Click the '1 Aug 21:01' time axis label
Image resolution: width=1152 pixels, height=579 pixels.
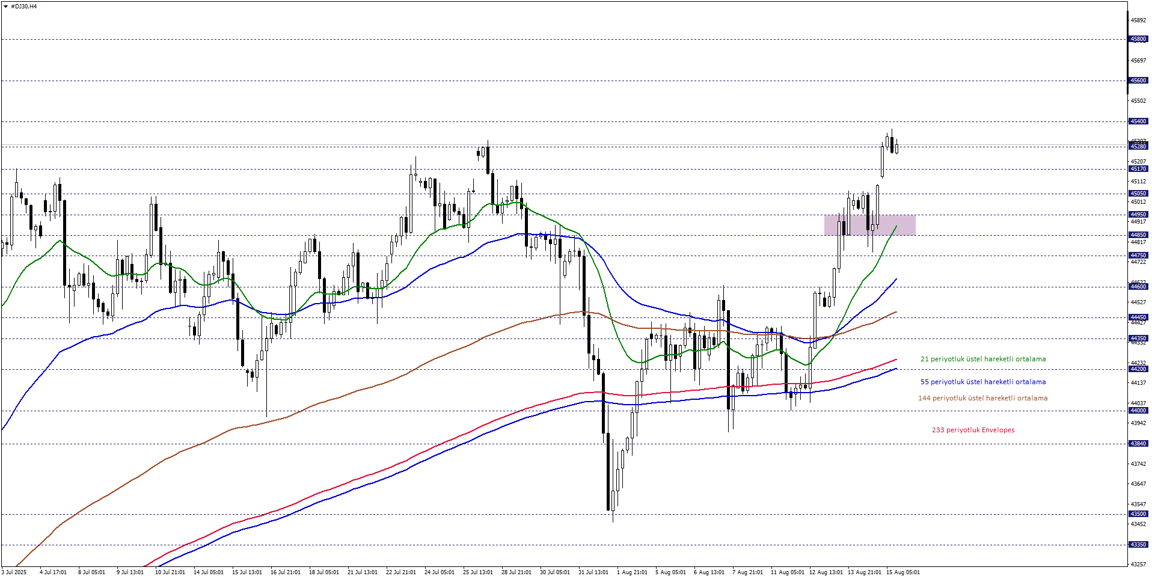tap(632, 572)
